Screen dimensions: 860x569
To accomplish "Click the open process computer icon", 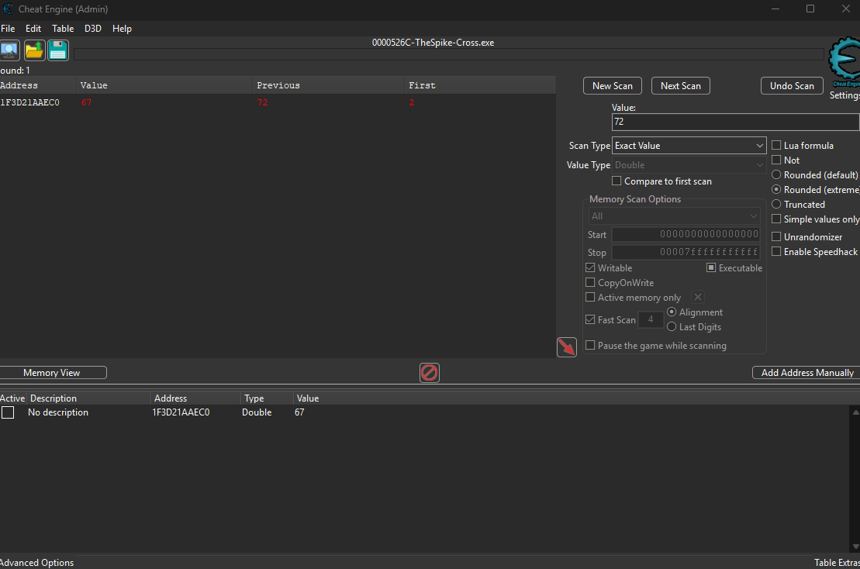I will tap(9, 51).
